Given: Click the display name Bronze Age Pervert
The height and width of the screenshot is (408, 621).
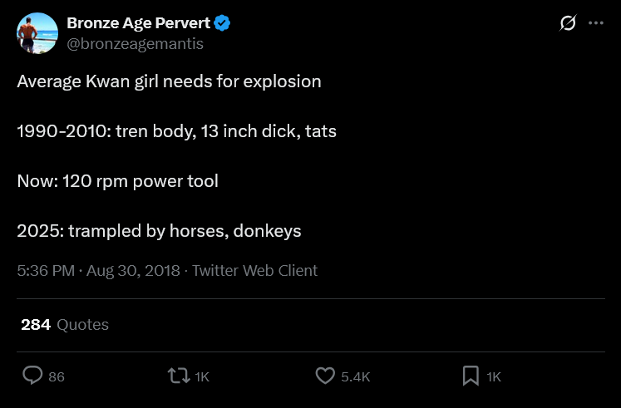Looking at the screenshot, I should point(138,23).
